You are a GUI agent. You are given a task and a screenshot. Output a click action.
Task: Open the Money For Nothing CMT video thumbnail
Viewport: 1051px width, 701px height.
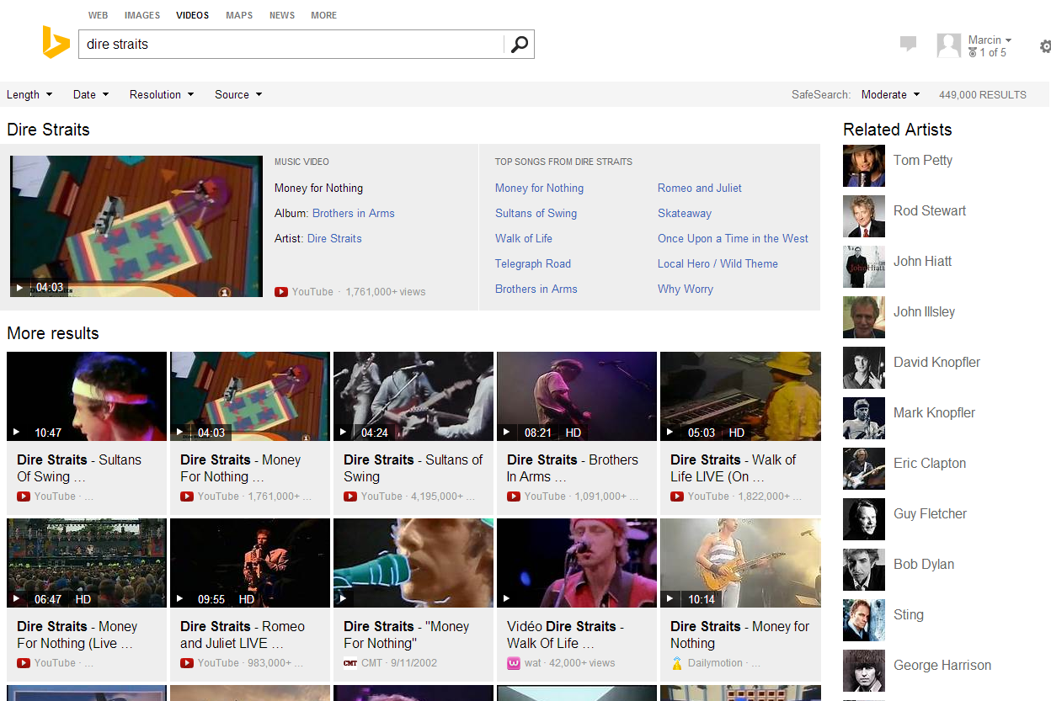click(413, 563)
